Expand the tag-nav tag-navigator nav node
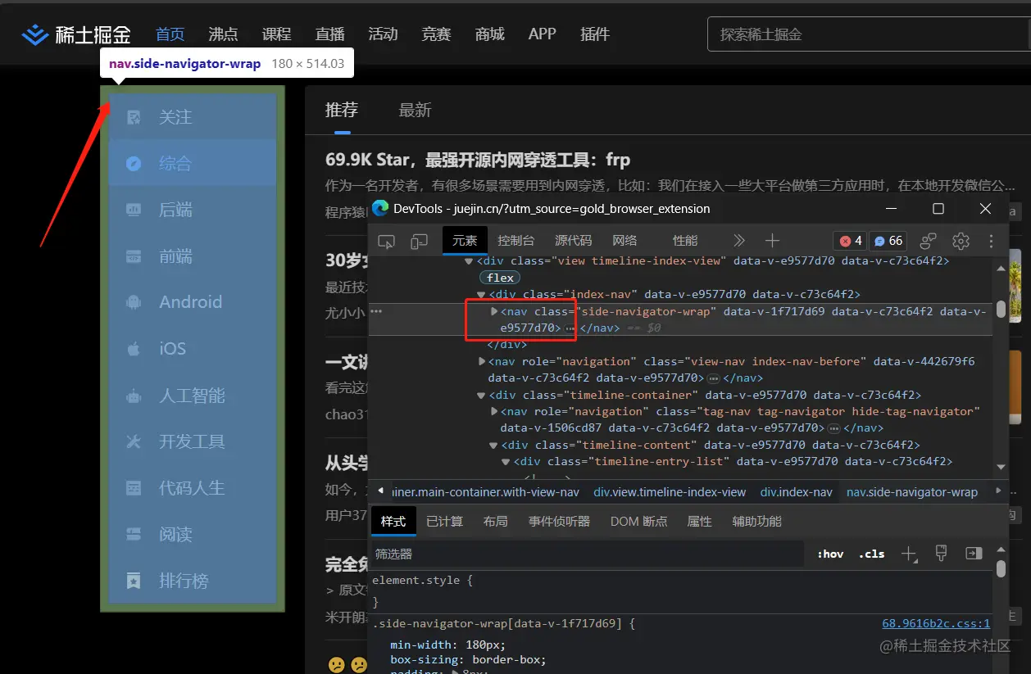Viewport: 1031px width, 674px height. coord(494,411)
